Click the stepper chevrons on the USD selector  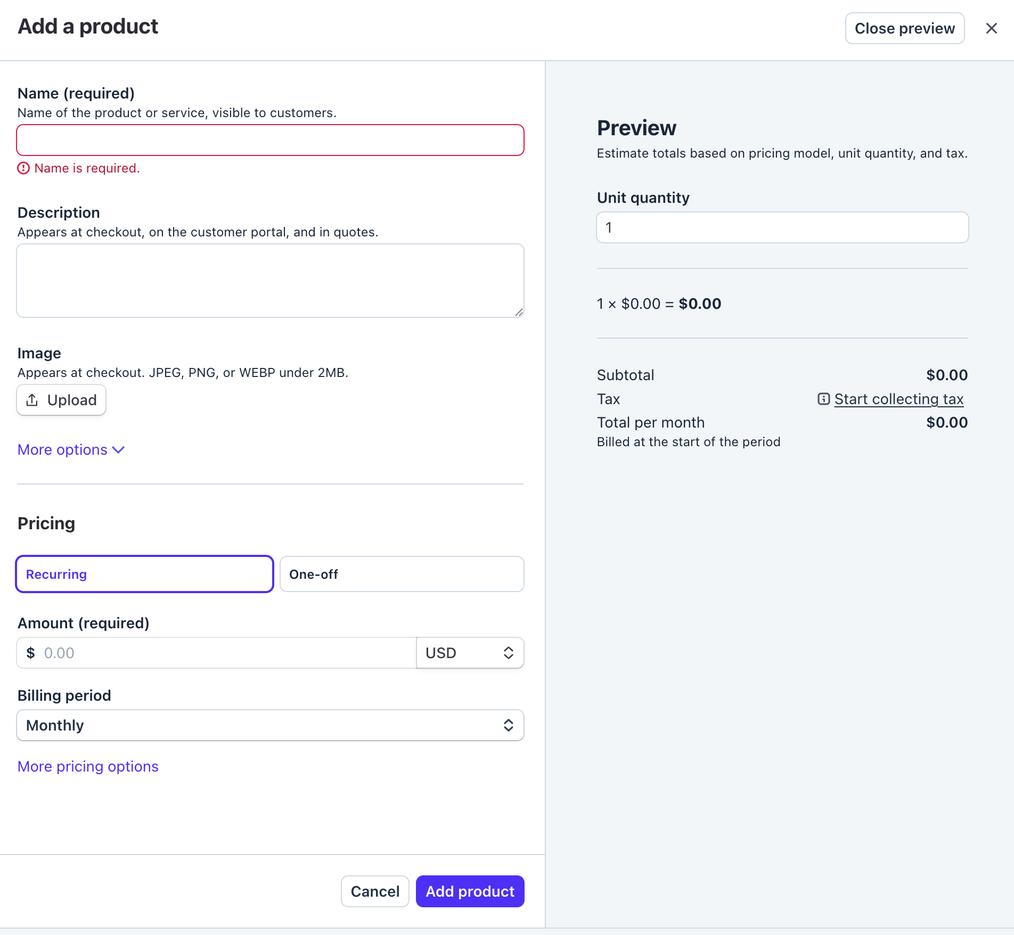click(508, 652)
